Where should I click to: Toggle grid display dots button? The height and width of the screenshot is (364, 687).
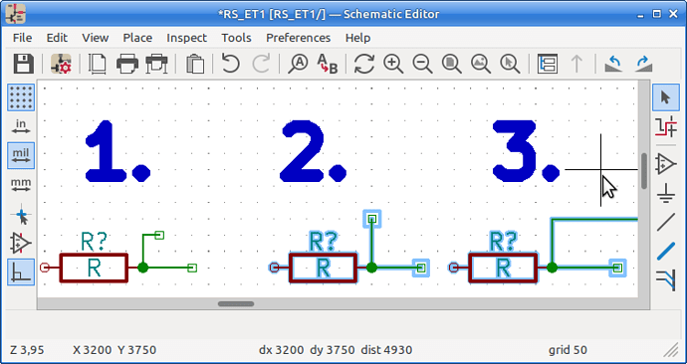coord(21,97)
